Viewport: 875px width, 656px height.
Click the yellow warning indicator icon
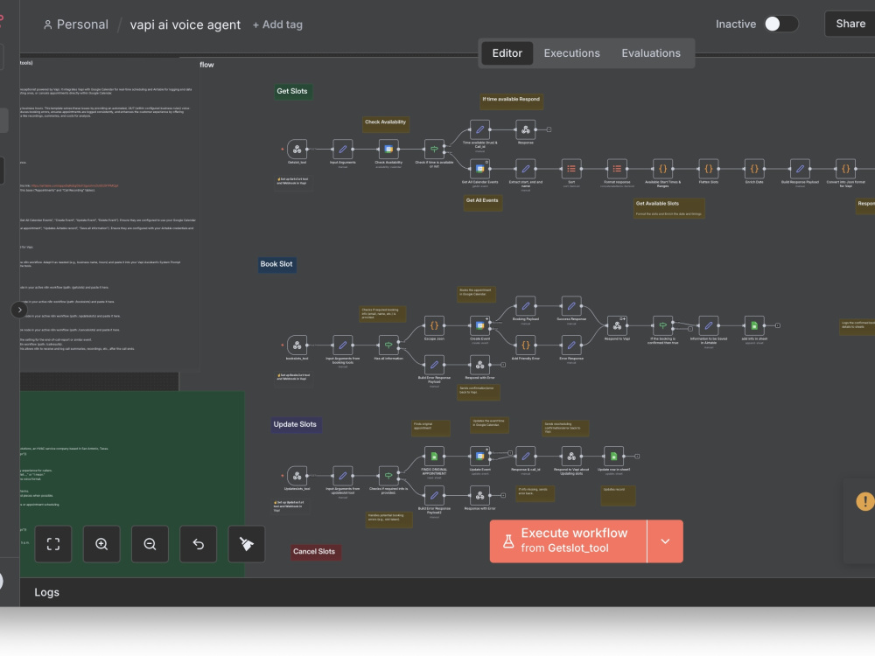pyautogui.click(x=865, y=501)
